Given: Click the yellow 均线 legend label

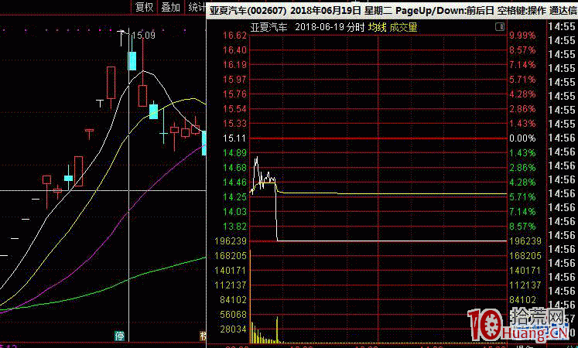Looking at the screenshot, I should [x=377, y=27].
